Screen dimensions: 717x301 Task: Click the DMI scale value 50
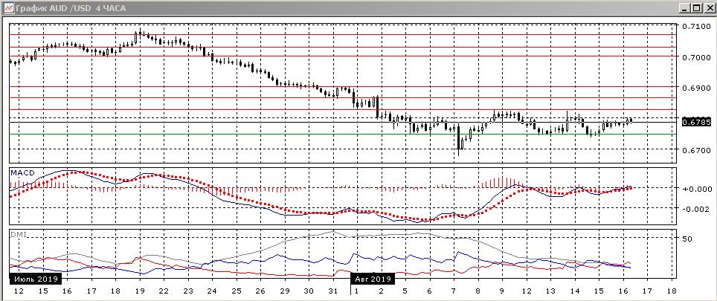point(688,239)
